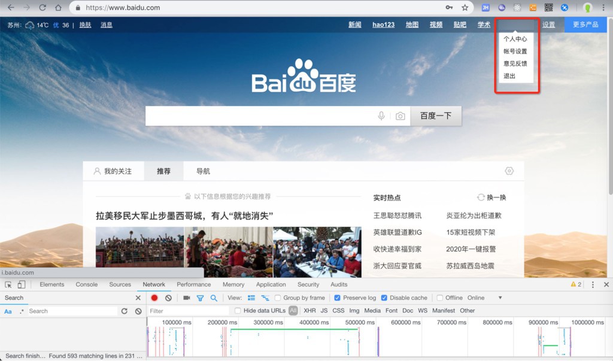
Task: Filter network requests by XHR
Action: [x=309, y=311]
